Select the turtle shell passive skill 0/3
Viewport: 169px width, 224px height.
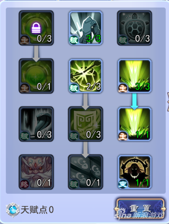134,28
